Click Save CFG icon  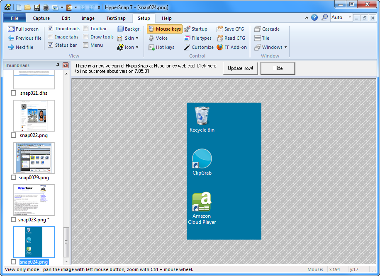point(220,29)
